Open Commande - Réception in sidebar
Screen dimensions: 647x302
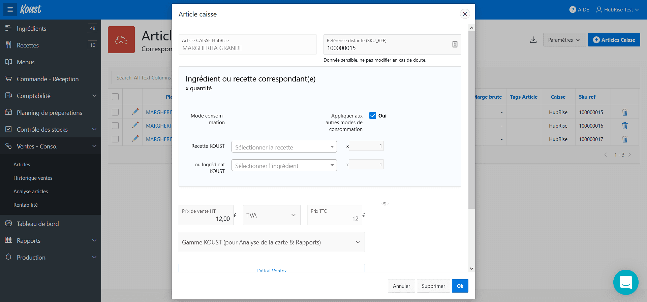[x=51, y=79]
